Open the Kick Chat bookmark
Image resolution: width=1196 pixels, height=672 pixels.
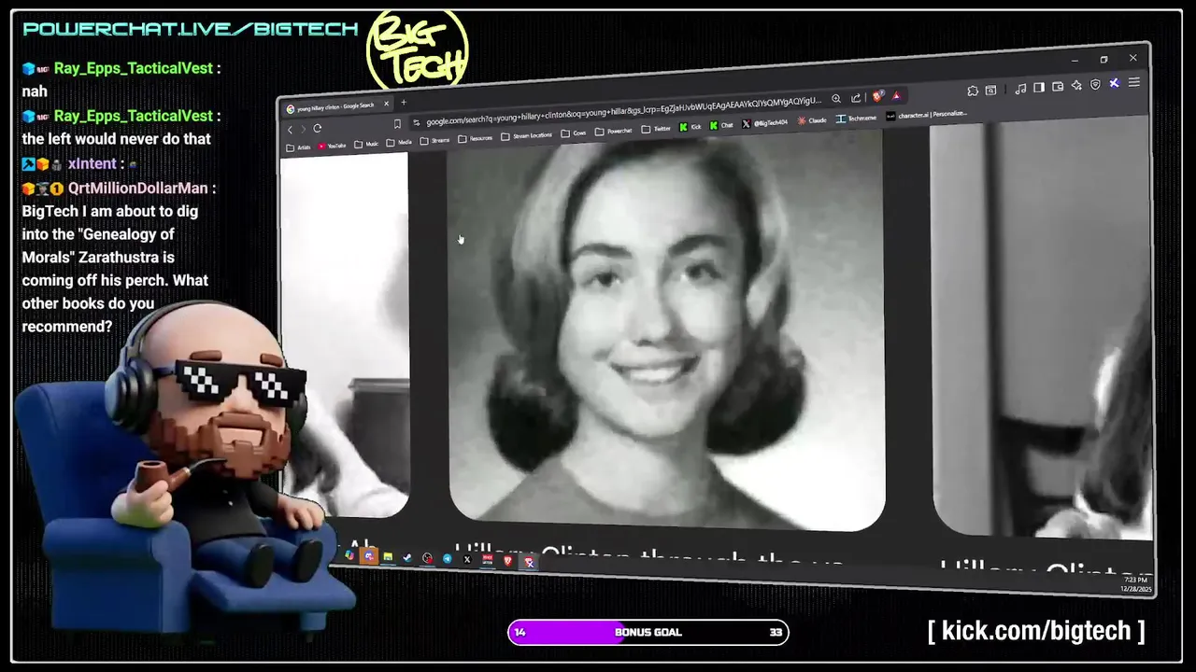coord(720,125)
